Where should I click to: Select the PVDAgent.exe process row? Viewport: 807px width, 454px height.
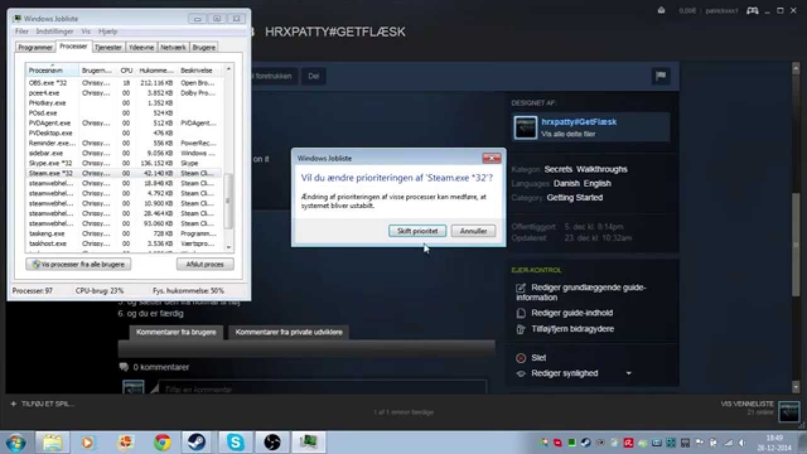point(124,123)
